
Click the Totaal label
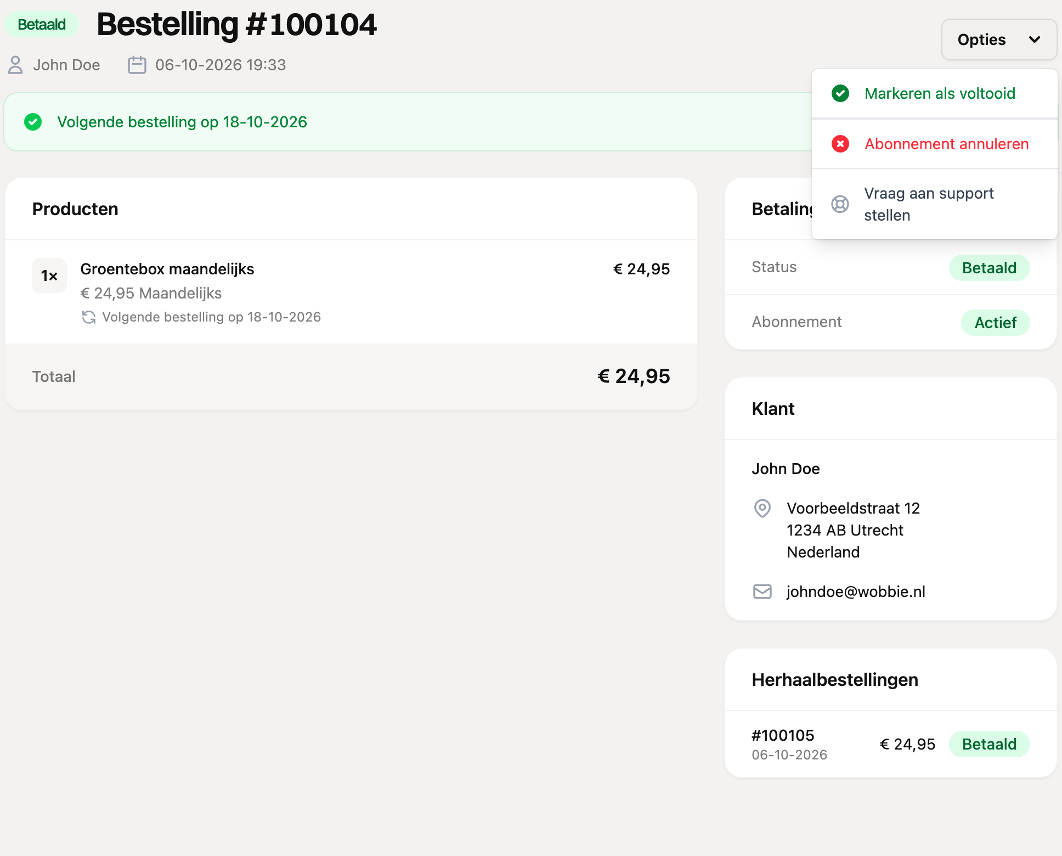(54, 376)
